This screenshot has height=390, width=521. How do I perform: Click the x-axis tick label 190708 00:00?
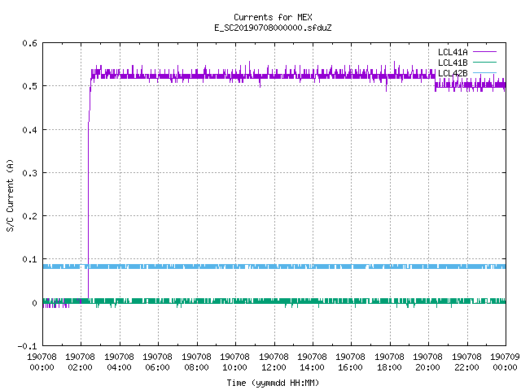pyautogui.click(x=42, y=362)
